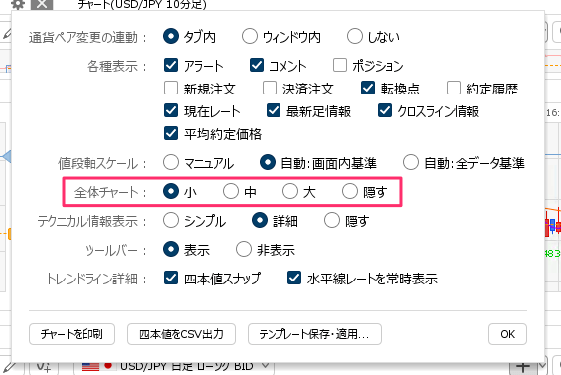Click the settings gear icon at top
This screenshot has width=561, height=375.
18,4
